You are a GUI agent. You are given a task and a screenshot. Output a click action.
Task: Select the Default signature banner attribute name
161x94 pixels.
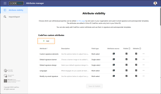click(48, 59)
